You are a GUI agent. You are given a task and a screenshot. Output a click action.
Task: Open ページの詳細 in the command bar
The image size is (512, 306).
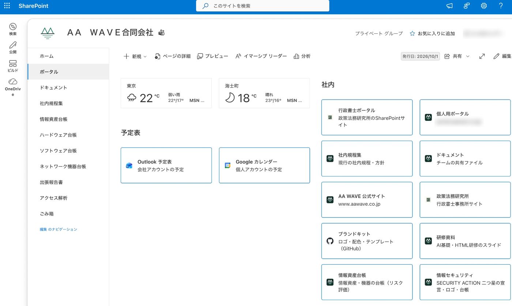coord(173,56)
